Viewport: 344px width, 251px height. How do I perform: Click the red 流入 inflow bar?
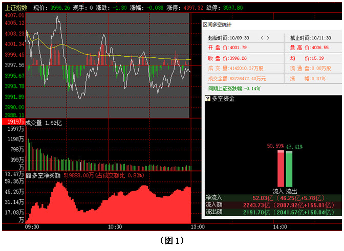pyautogui.click(x=280, y=168)
